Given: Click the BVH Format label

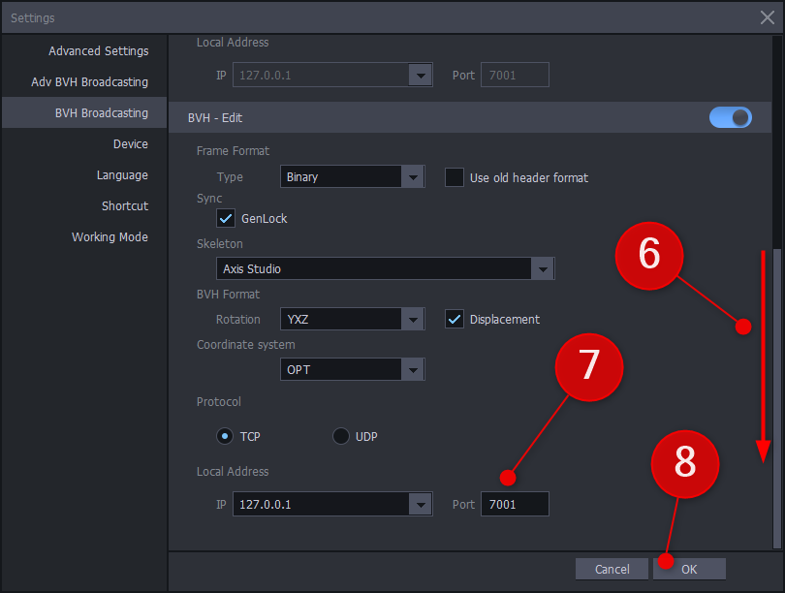Looking at the screenshot, I should point(229,295).
